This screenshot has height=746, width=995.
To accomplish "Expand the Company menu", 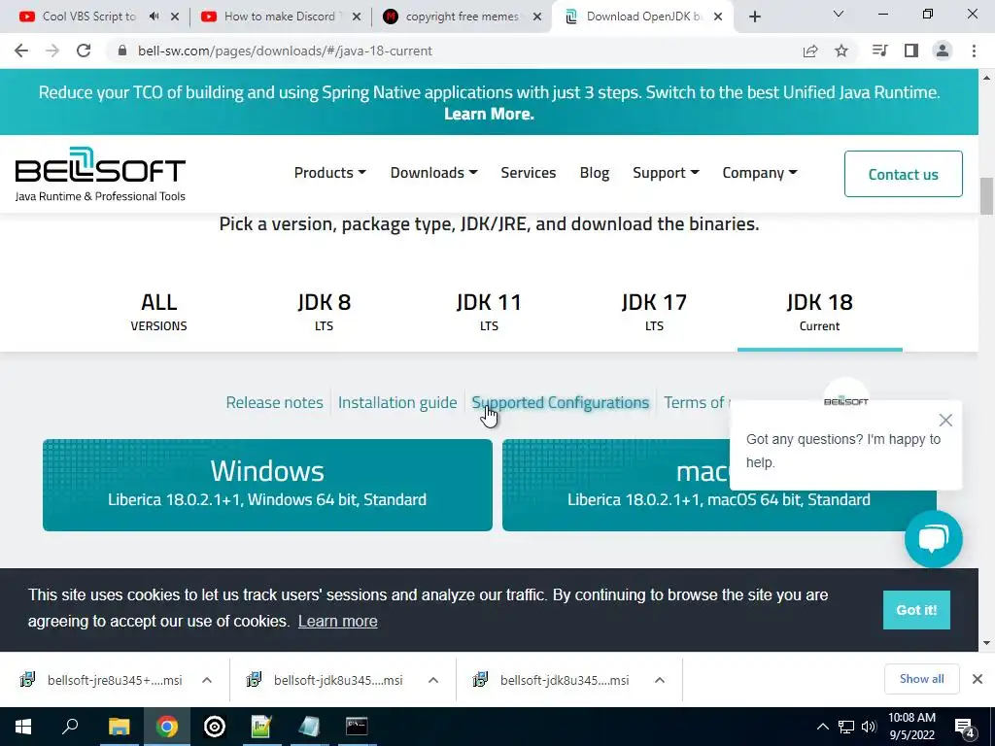I will (760, 173).
